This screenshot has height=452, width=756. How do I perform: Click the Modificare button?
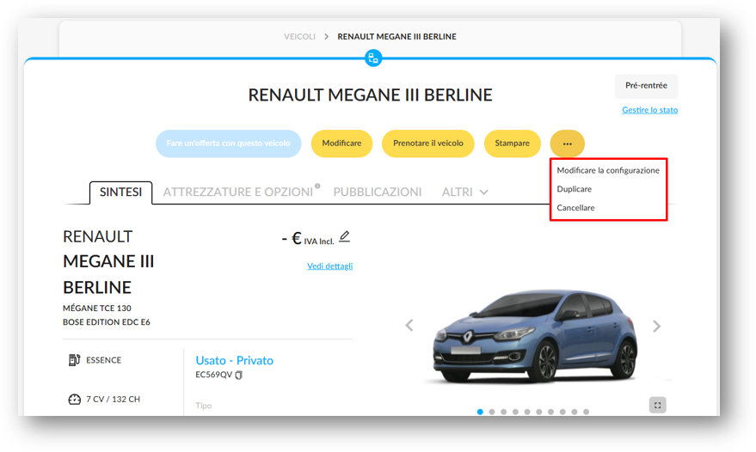click(x=341, y=144)
